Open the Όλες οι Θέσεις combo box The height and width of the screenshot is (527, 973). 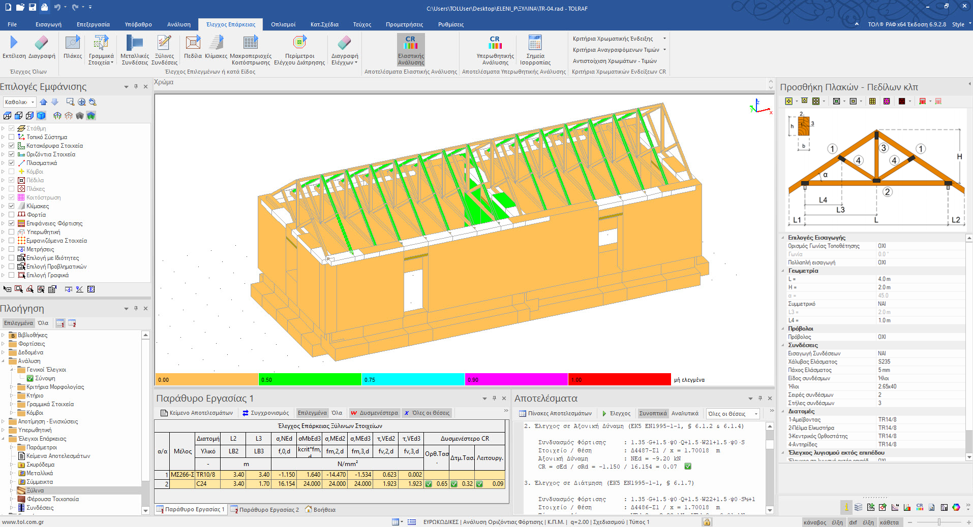click(733, 414)
